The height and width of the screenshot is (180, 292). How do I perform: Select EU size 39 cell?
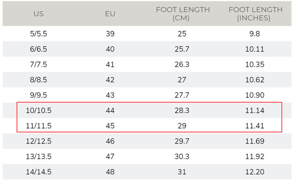click(110, 34)
